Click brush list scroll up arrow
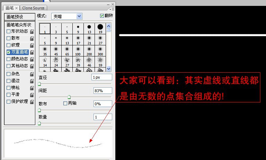This screenshot has height=160, width=266. click(108, 26)
